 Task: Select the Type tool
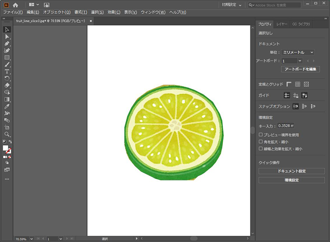point(7,71)
